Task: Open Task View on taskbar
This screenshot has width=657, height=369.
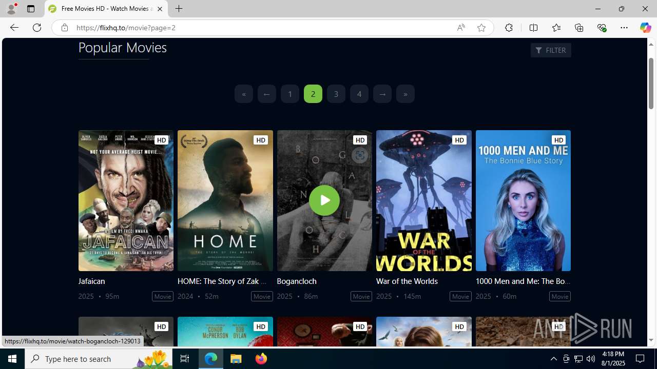Action: point(185,359)
